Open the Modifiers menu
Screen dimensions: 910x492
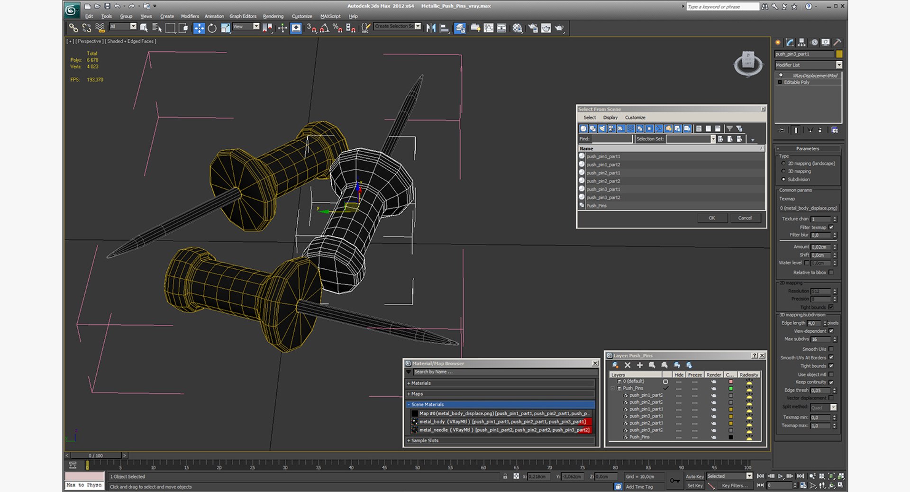point(190,16)
